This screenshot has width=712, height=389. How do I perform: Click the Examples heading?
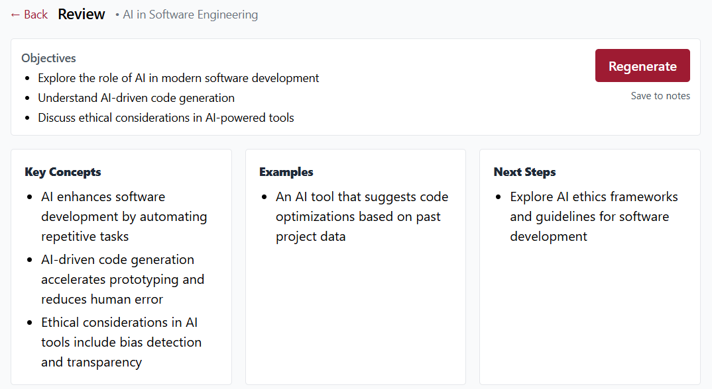click(286, 172)
